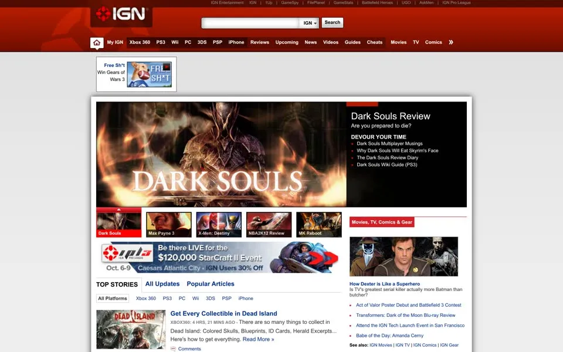The image size is (563, 352).
Task: Click the Dexter superhero feature image
Action: pyautogui.click(x=403, y=256)
